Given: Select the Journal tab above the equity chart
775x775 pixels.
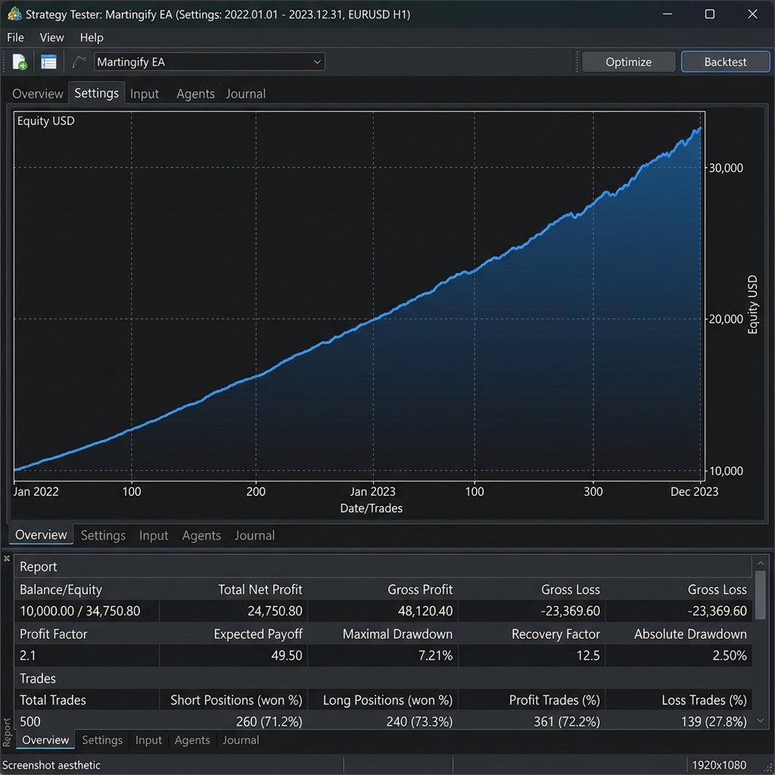Looking at the screenshot, I should [245, 94].
